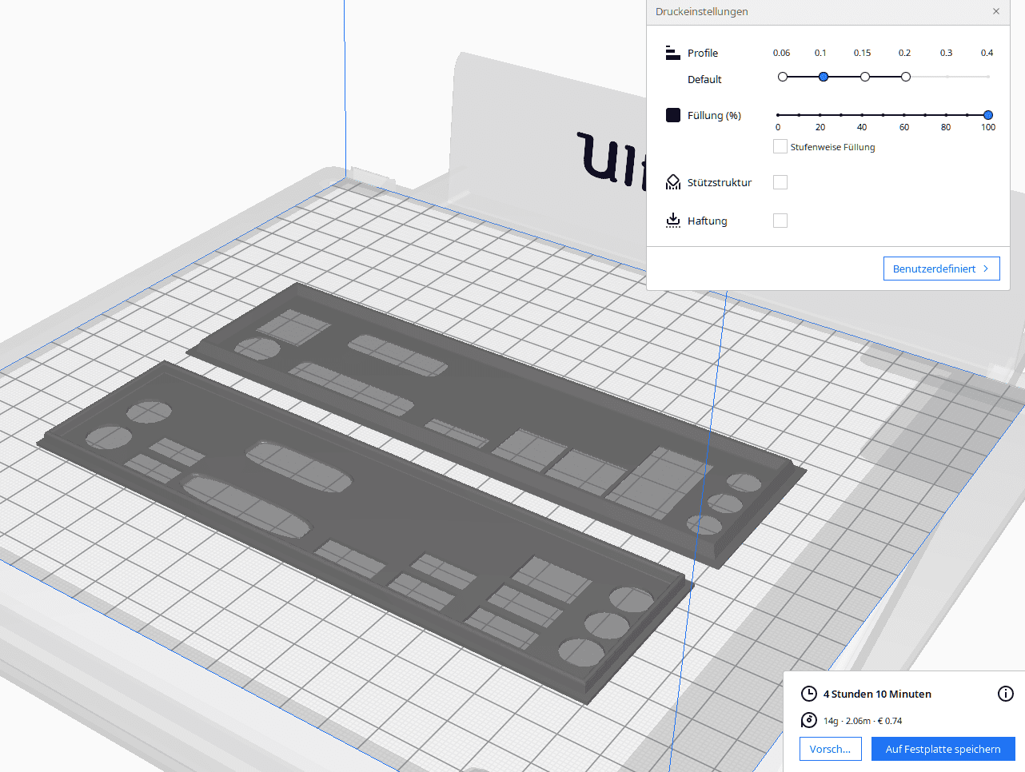
Task: Select the 0.2 profile stop
Action: [x=906, y=77]
